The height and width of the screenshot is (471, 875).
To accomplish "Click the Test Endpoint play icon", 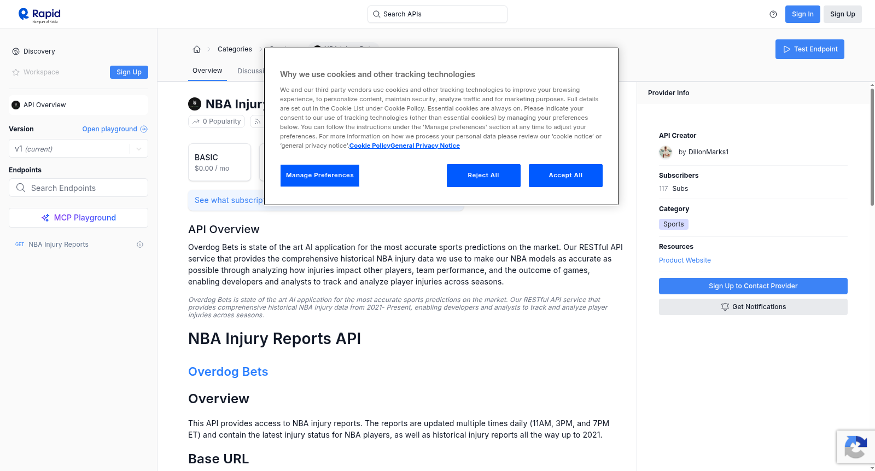I will point(787,49).
